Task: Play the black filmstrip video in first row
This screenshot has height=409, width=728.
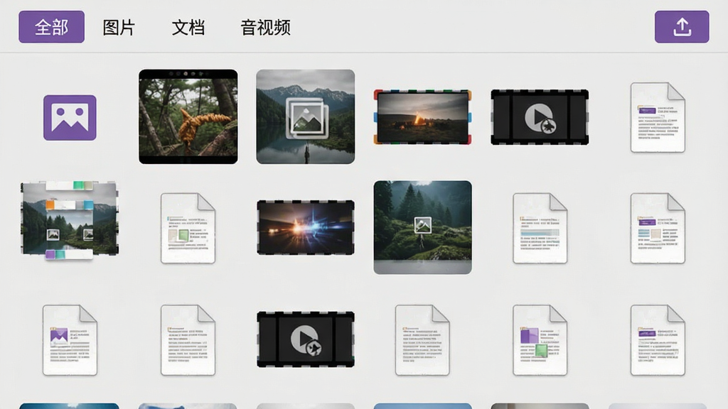Action: coord(540,117)
